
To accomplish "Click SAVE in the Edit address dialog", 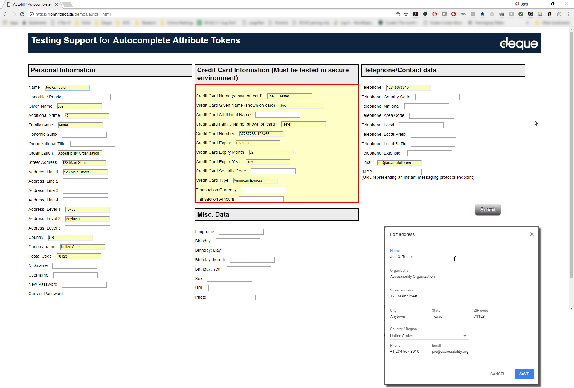I will (524, 374).
